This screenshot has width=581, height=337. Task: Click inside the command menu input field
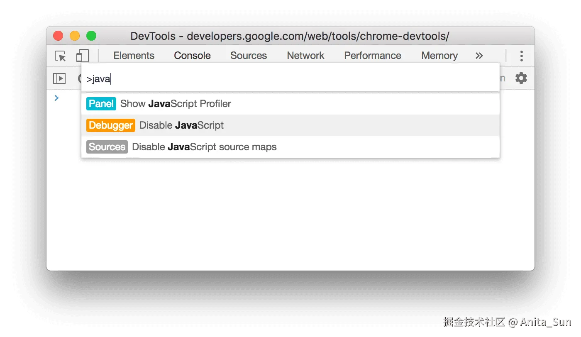(x=249, y=78)
